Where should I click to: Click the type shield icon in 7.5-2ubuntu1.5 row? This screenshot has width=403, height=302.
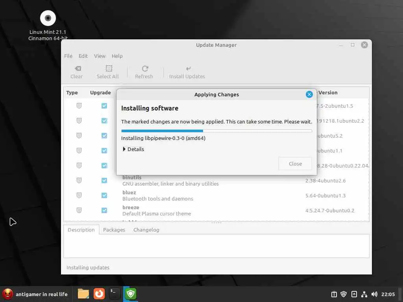79,106
